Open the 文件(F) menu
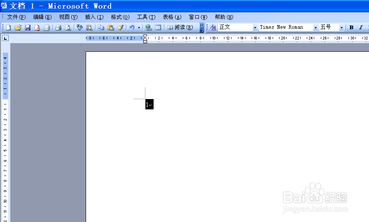The height and width of the screenshot is (222, 369). pos(16,17)
